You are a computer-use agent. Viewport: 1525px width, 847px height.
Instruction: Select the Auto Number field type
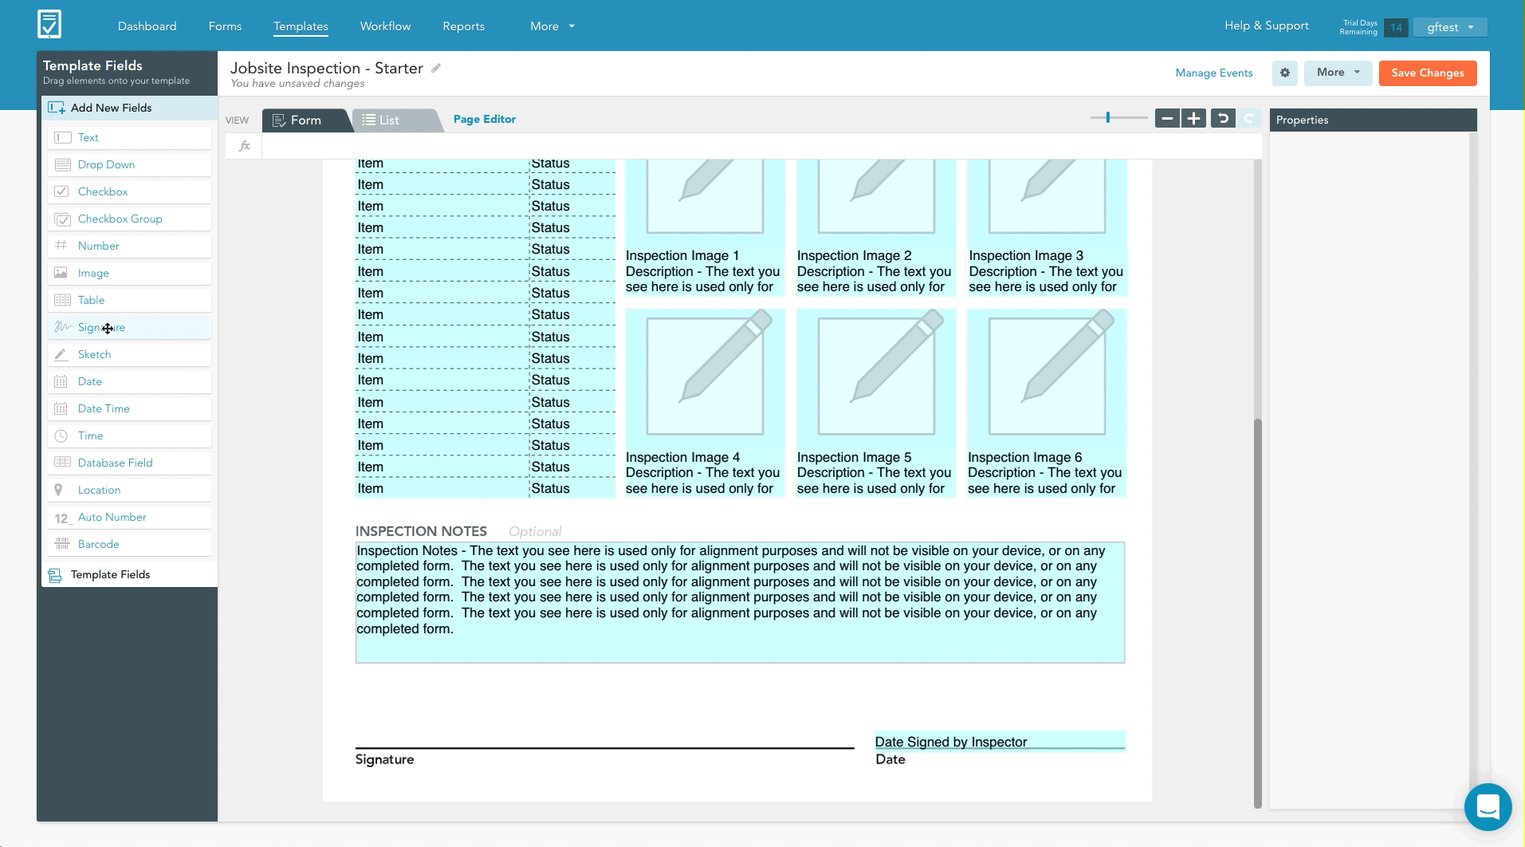coord(129,517)
